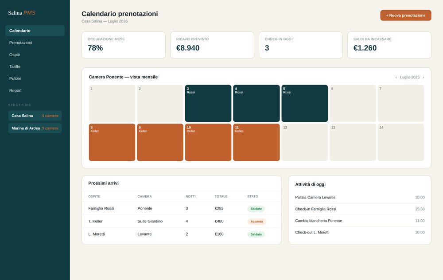Open Rossi booking on day 4
443x280 pixels.
(x=256, y=103)
